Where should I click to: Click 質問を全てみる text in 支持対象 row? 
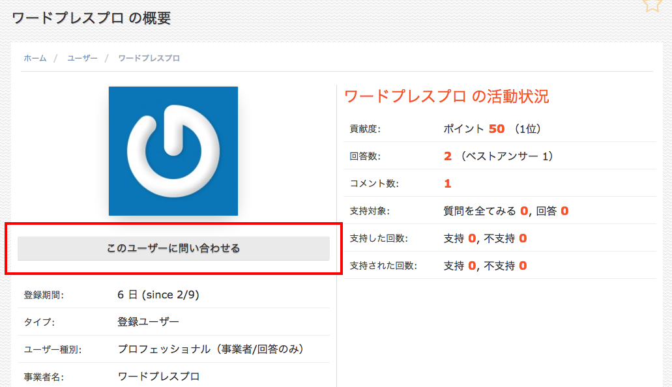coord(480,211)
